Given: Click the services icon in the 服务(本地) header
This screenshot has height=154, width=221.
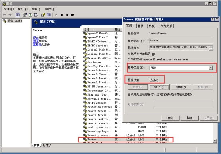Looking at the screenshot, I should pos(36,22).
